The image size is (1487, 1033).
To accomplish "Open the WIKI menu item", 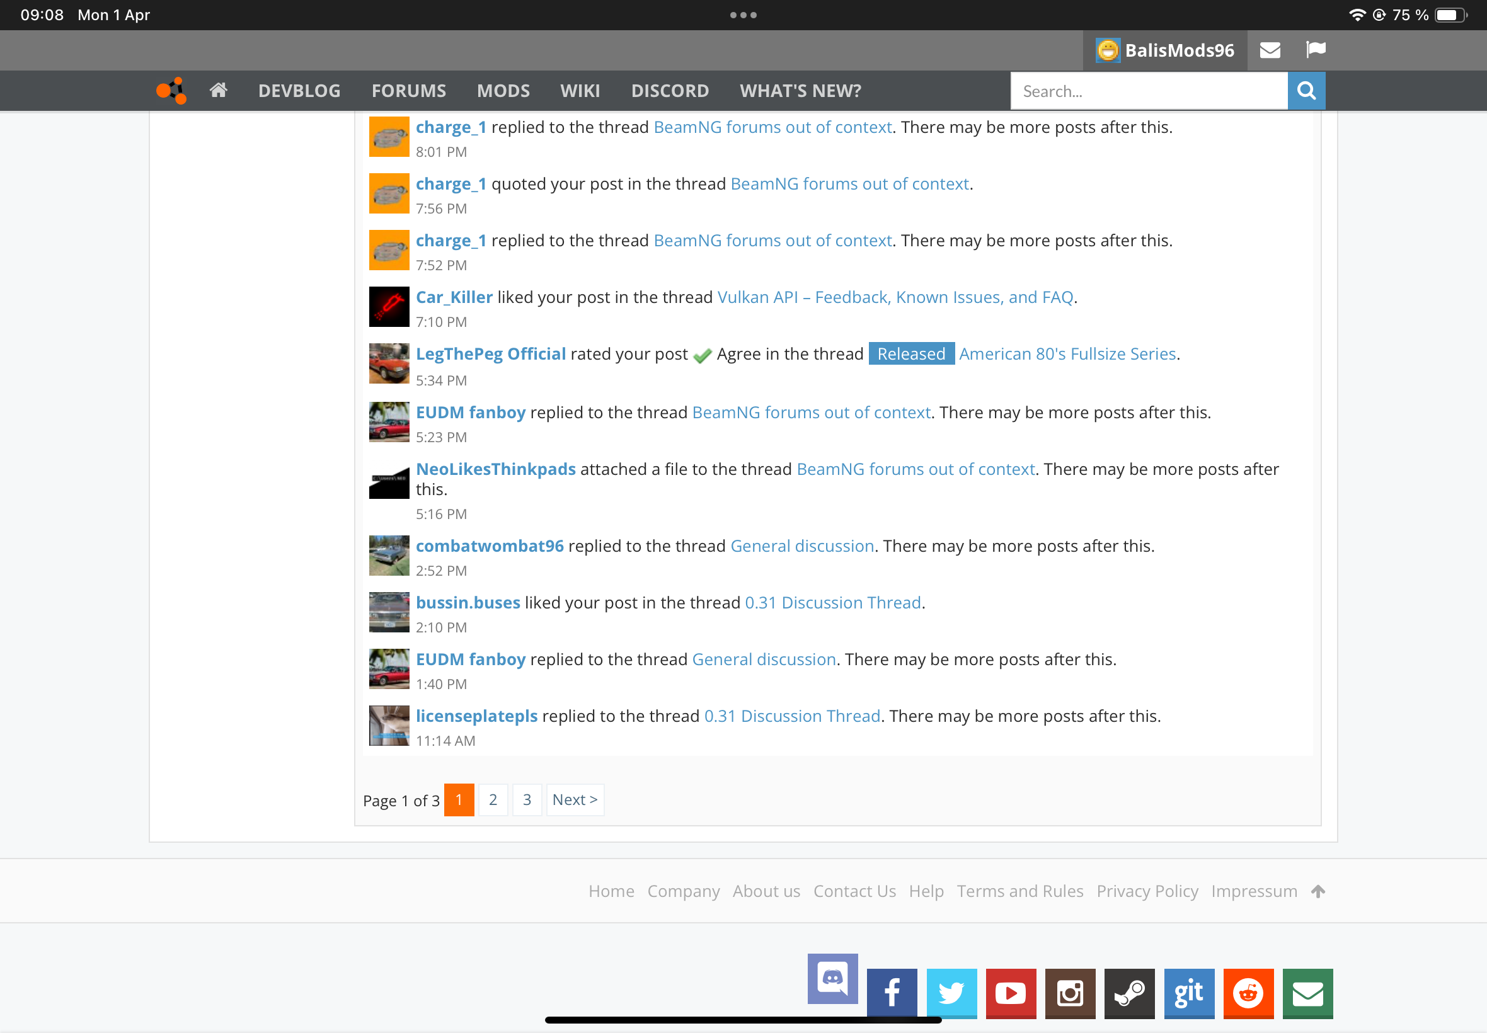I will click(x=580, y=91).
